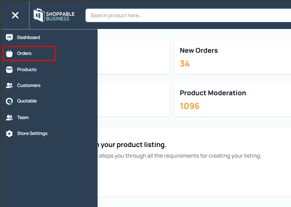
Task: Select the Customers menu item
Action: coord(29,86)
